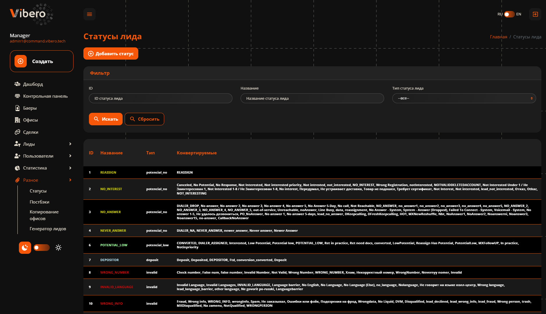Click the Искать search button
This screenshot has width=546, height=314.
point(106,119)
